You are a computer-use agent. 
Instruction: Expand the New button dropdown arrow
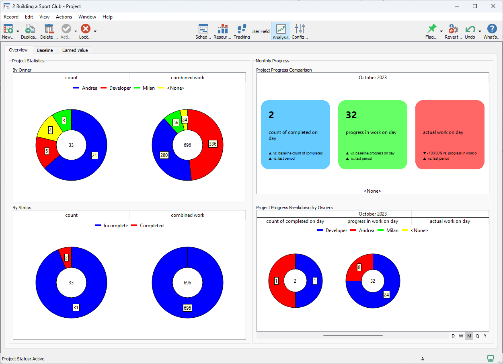[18, 31]
